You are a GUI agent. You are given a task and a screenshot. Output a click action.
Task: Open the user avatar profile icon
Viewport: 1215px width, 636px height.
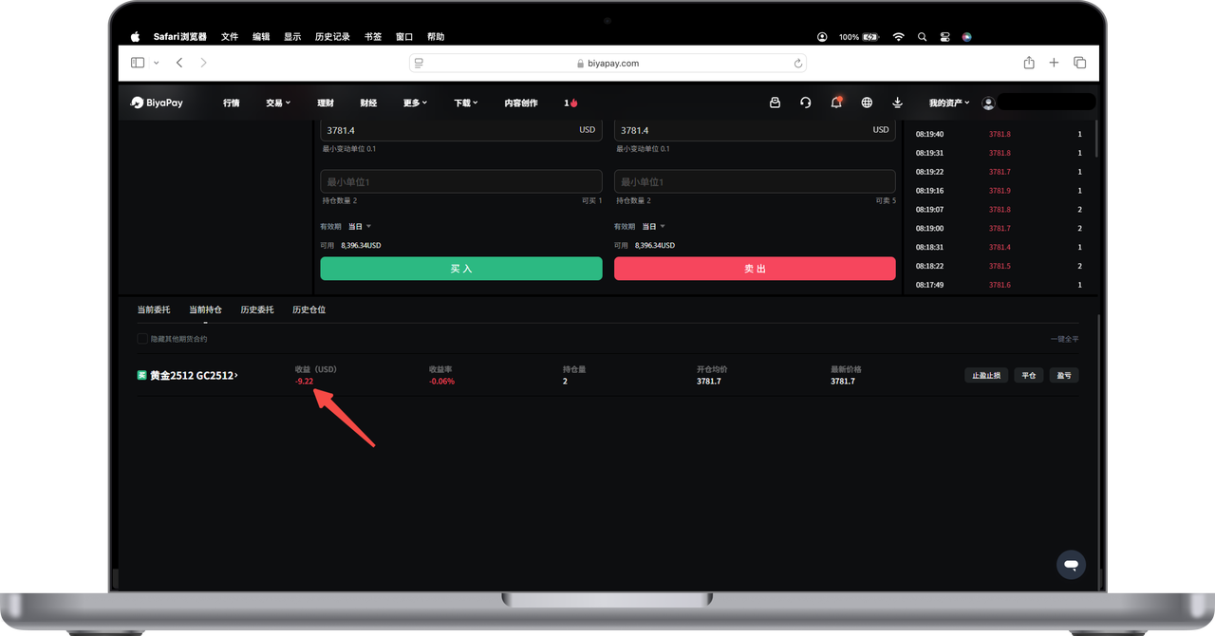(x=988, y=103)
